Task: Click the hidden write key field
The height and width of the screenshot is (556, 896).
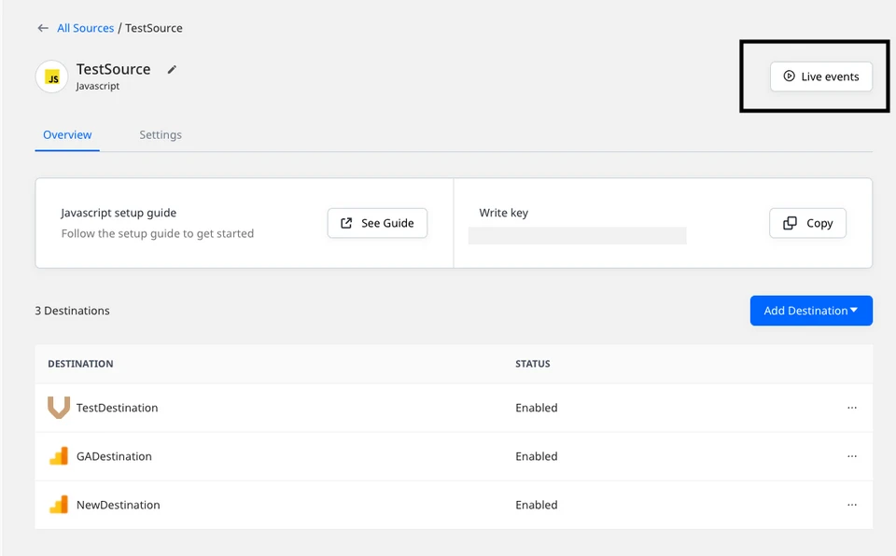Action: [x=577, y=235]
